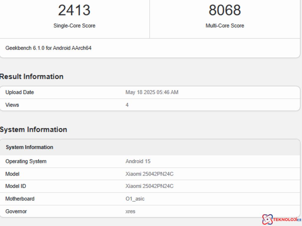The height and width of the screenshot is (226, 302).
Task: Select the Xiaomi 25042PN24C value in Model ID row
Action: click(x=149, y=186)
